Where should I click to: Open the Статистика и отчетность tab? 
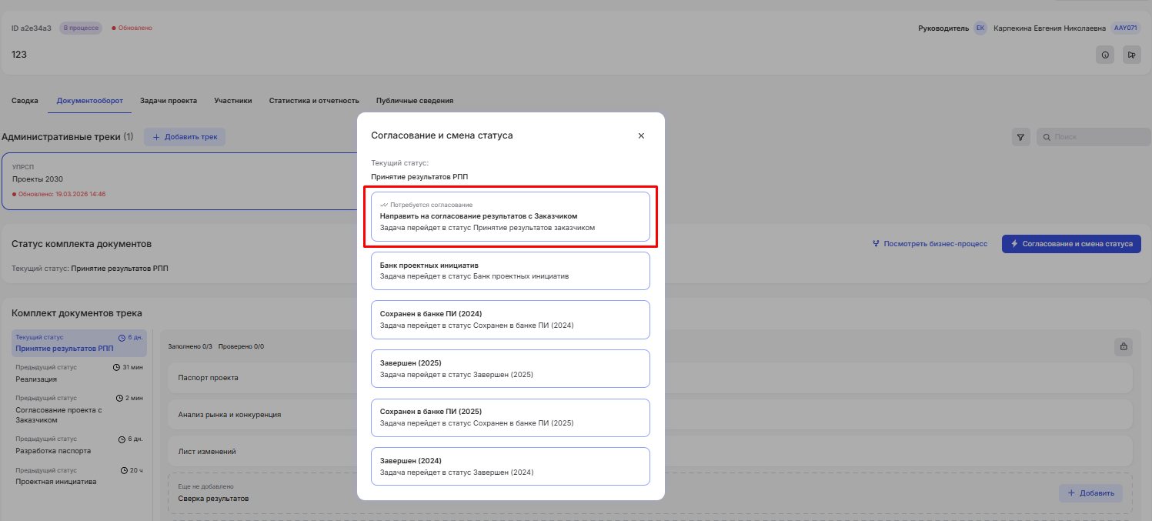tap(314, 101)
